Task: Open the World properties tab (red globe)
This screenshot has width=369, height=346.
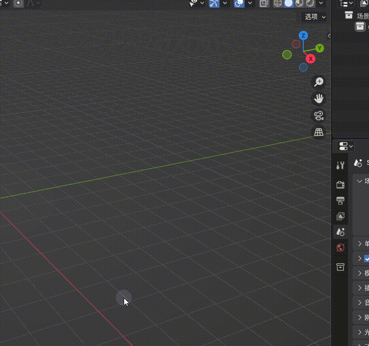Action: 340,248
